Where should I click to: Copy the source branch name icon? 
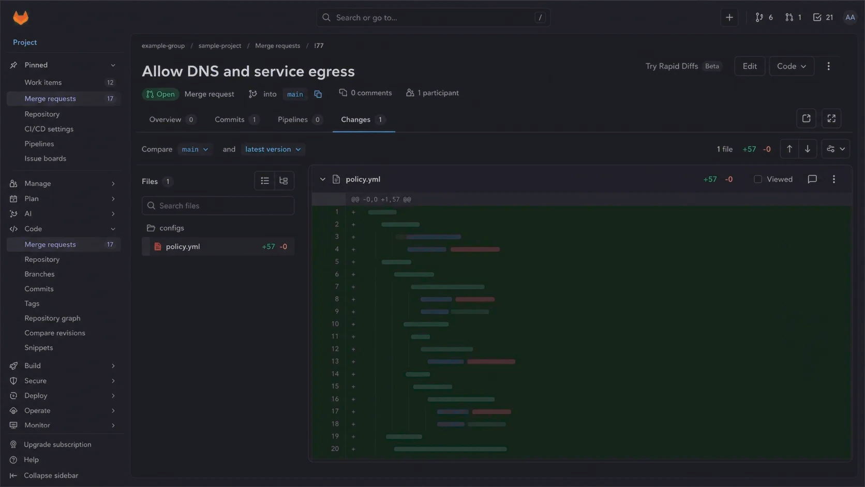coord(318,94)
